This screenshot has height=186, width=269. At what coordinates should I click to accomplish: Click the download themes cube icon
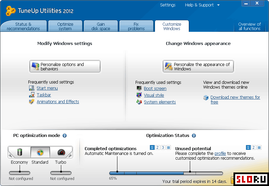(x=206, y=98)
